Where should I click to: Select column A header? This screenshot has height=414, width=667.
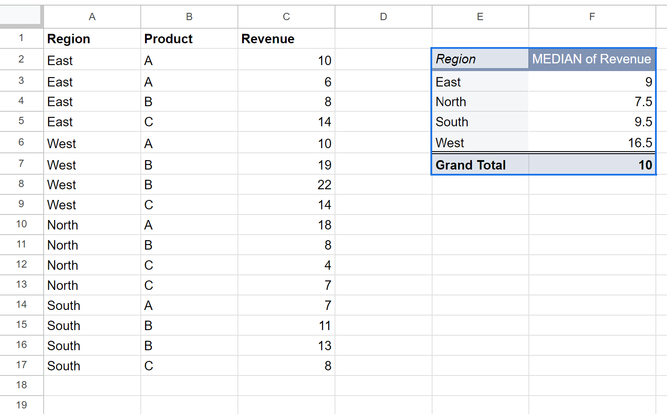pos(92,17)
